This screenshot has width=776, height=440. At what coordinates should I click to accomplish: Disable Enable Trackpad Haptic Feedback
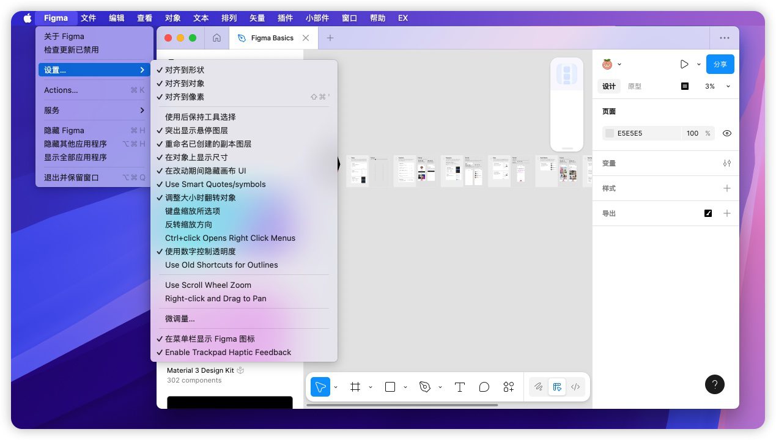[x=227, y=353]
